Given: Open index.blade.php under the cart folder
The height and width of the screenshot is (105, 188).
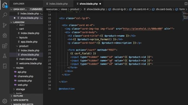Looking at the screenshot, I should (26, 33).
